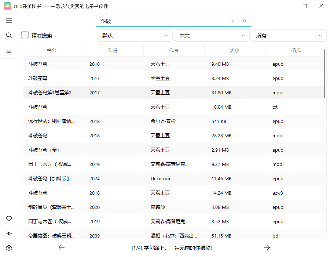Open favorites using the heart icon

tap(9, 218)
